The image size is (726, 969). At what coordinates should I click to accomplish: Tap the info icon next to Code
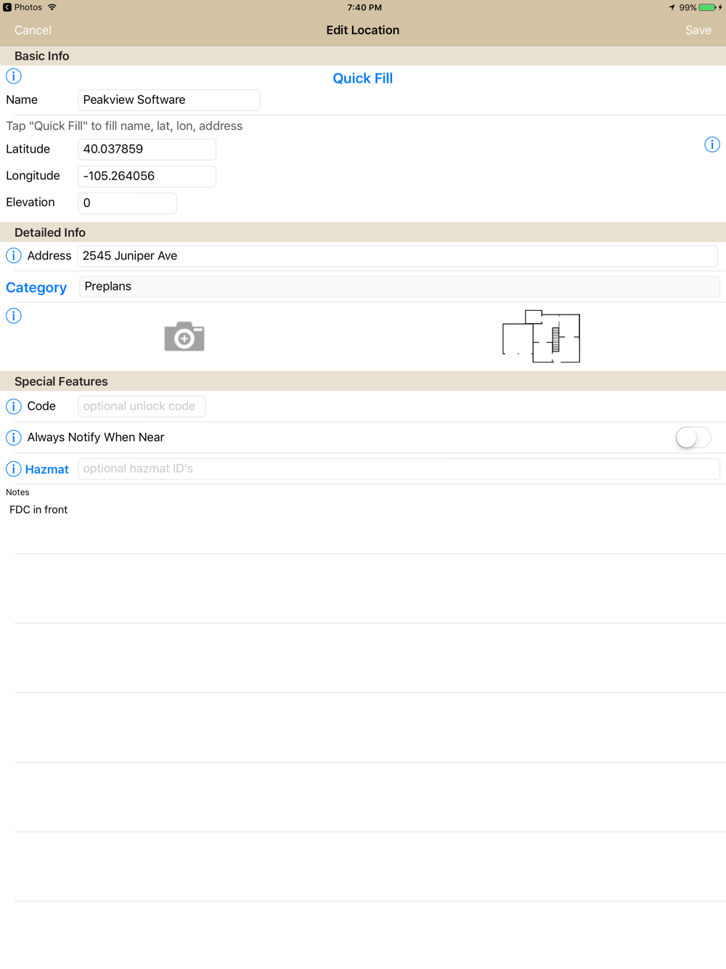[14, 406]
